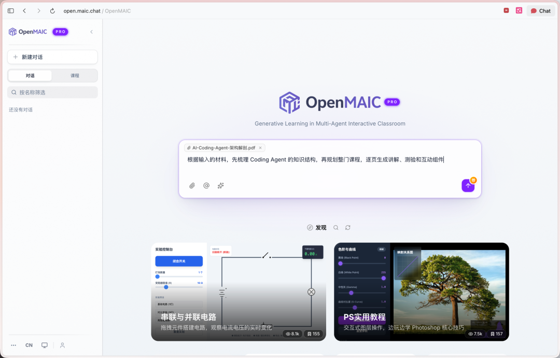560x358 pixels.
Task: Click the compass icon beside 发现
Action: (x=310, y=228)
